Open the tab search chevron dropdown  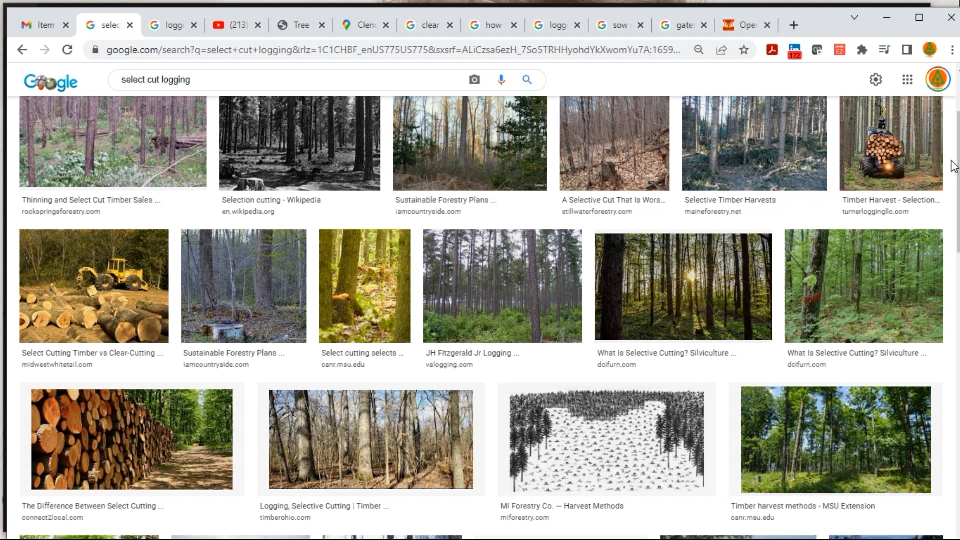[854, 17]
